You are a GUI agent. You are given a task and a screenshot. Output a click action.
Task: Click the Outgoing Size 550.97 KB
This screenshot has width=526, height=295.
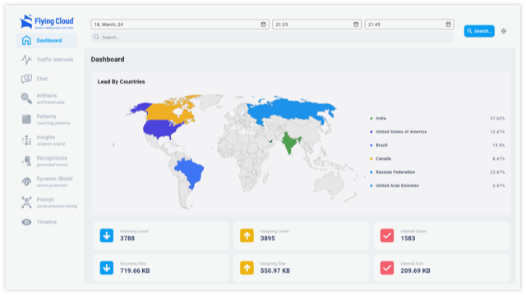[275, 271]
